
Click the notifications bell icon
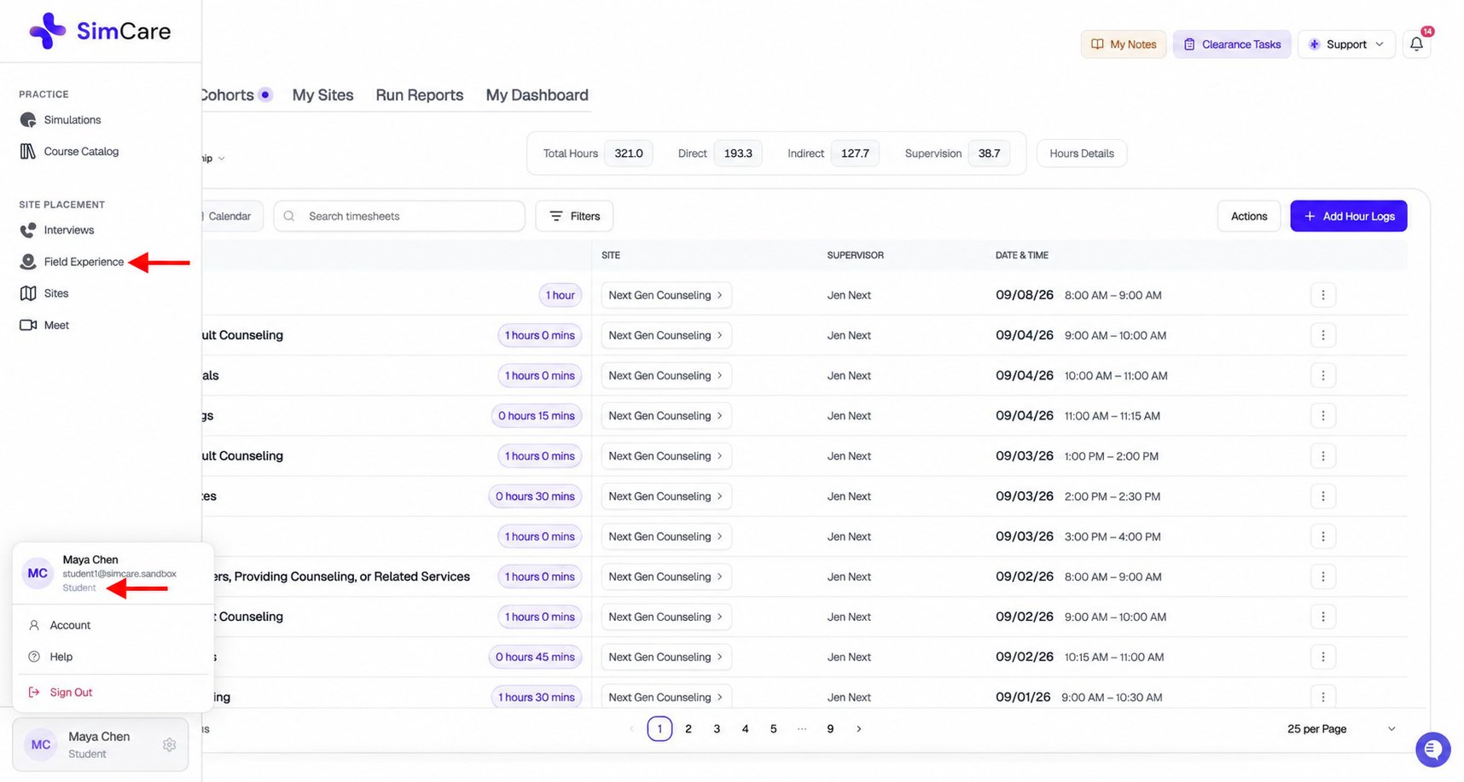(1416, 44)
